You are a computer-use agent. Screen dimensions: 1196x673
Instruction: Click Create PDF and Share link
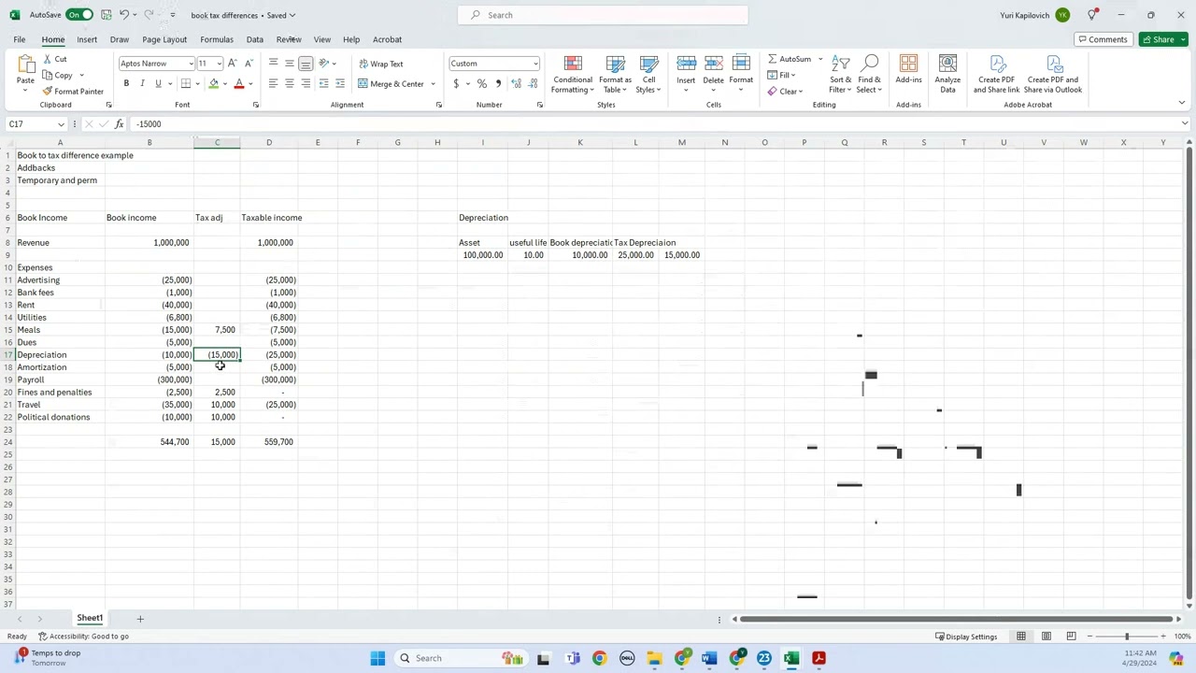[x=996, y=75]
